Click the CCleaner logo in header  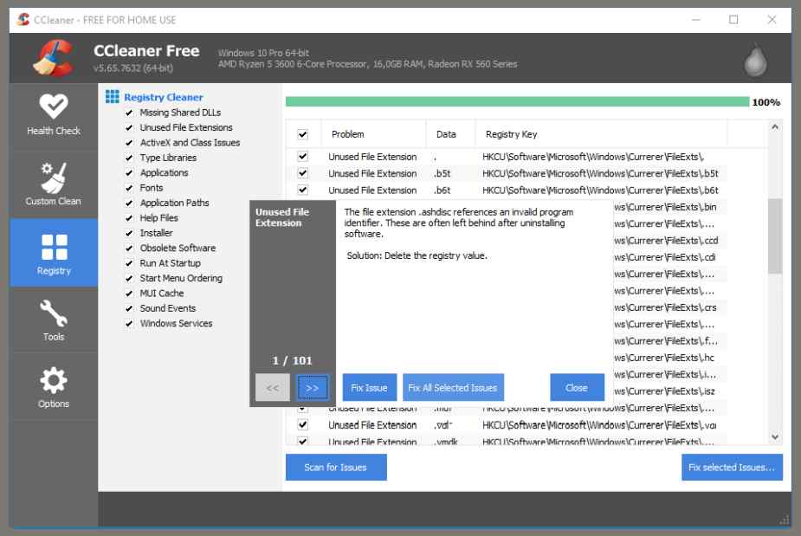(x=52, y=58)
